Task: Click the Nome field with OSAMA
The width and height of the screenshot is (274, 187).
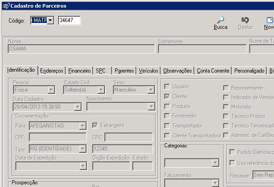Action: coord(81,49)
